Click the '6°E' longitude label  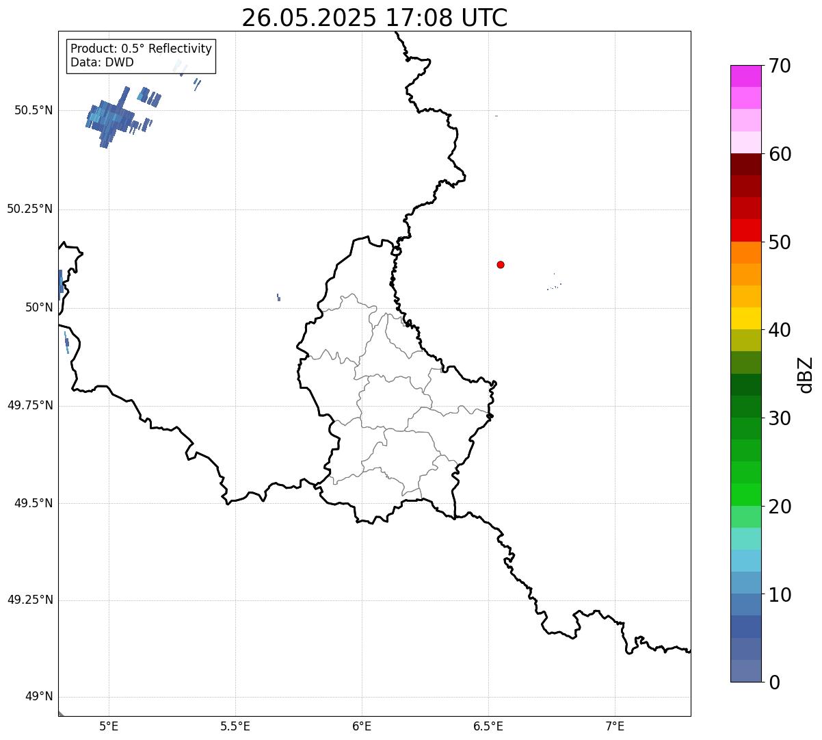362,726
